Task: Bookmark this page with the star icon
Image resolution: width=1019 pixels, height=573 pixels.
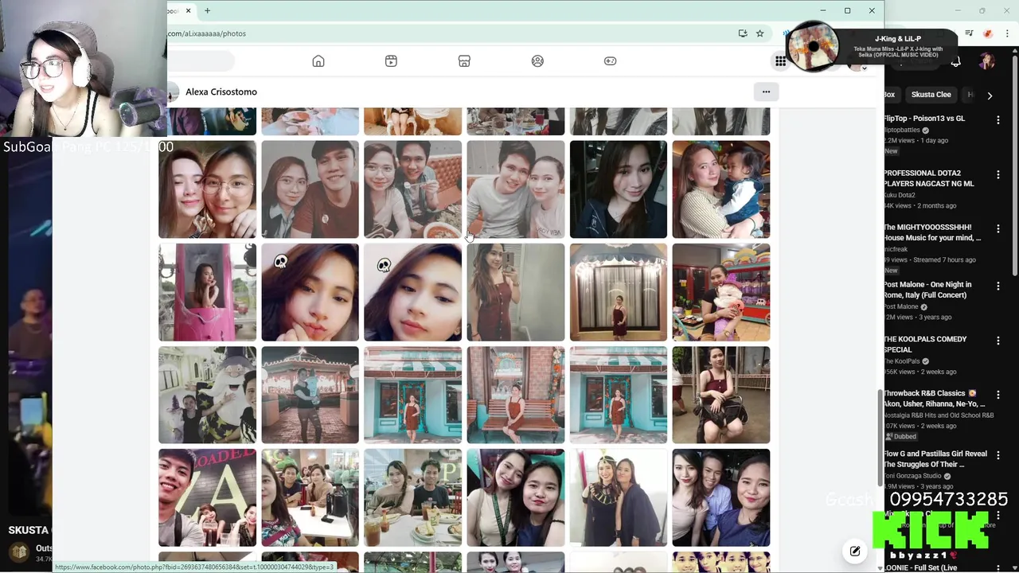Action: 760,33
